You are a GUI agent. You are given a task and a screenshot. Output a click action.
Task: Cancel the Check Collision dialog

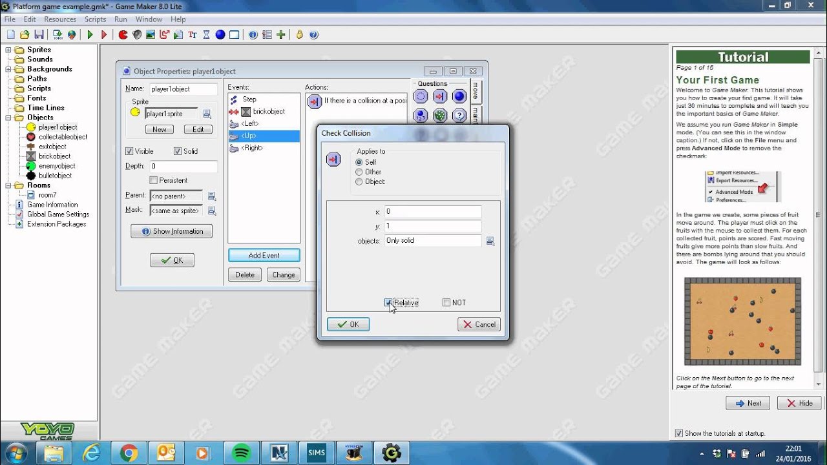point(479,324)
